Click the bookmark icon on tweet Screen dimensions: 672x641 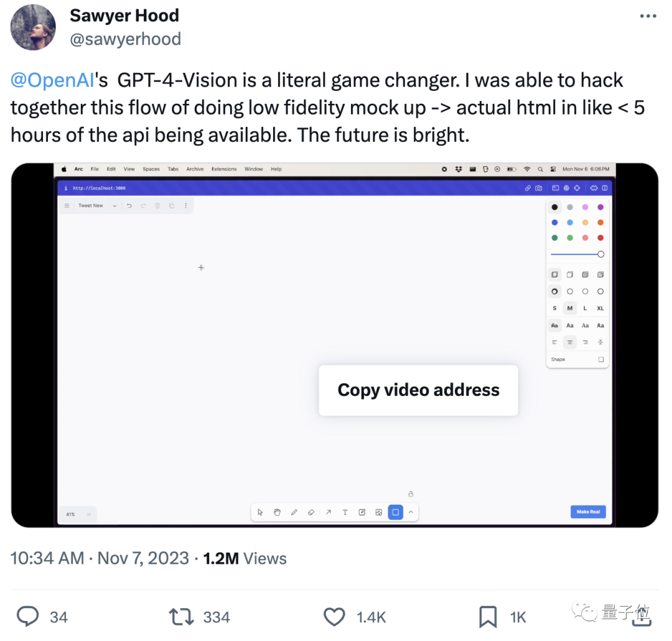pyautogui.click(x=488, y=617)
